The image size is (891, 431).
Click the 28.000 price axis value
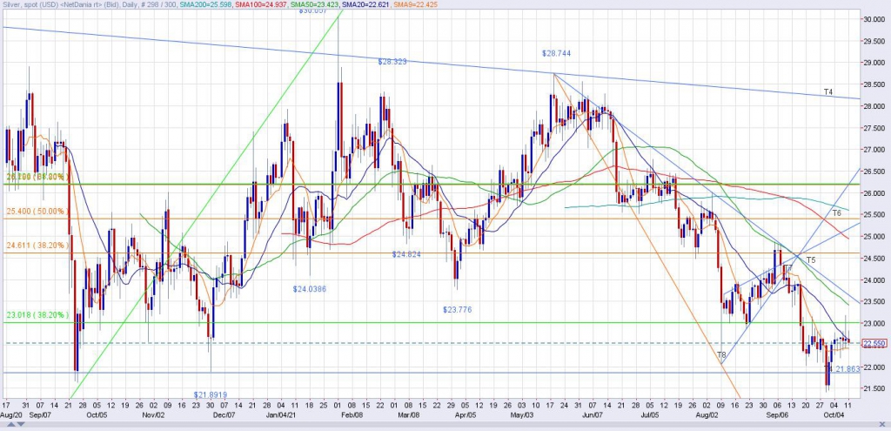(x=874, y=106)
